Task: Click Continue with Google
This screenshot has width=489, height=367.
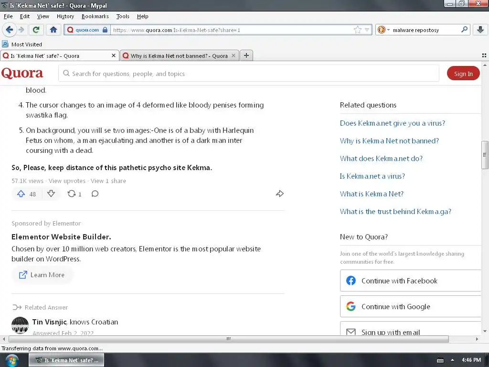Action: click(x=410, y=306)
